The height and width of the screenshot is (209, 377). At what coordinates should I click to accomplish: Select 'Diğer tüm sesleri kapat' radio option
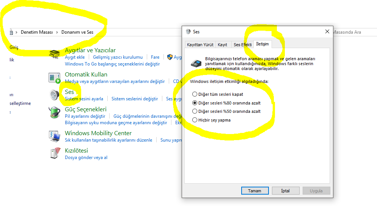pos(218,94)
